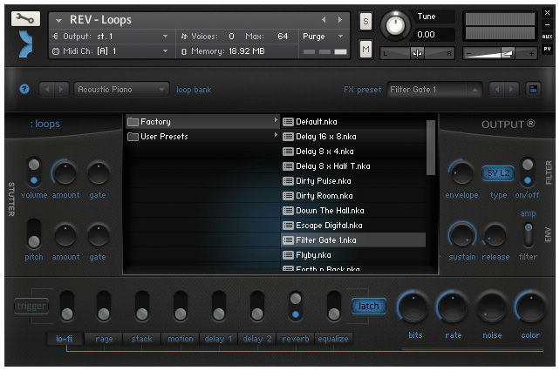Click the Dirty Pulse.nka preset icon
The height and width of the screenshot is (371, 560).
tap(288, 181)
